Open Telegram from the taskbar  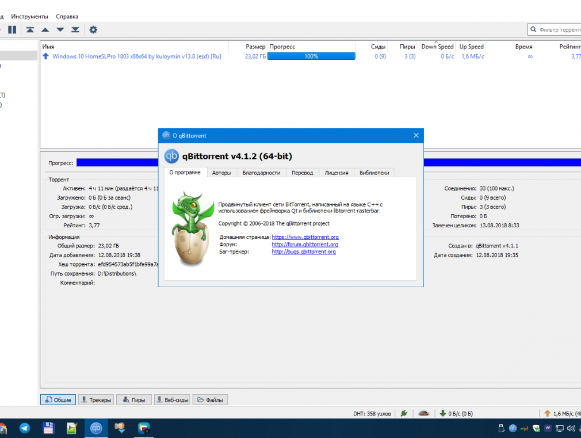[25, 428]
